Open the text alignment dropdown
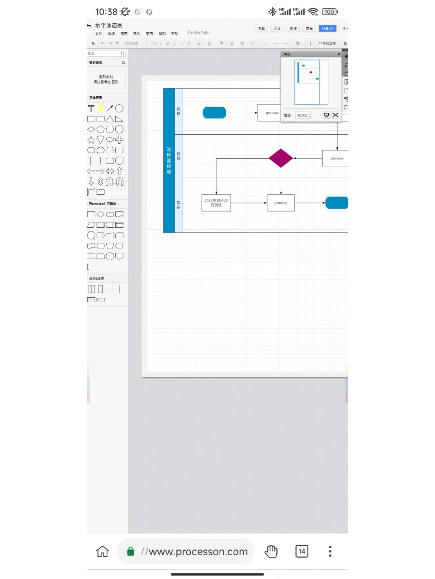435x579 pixels. [x=199, y=43]
